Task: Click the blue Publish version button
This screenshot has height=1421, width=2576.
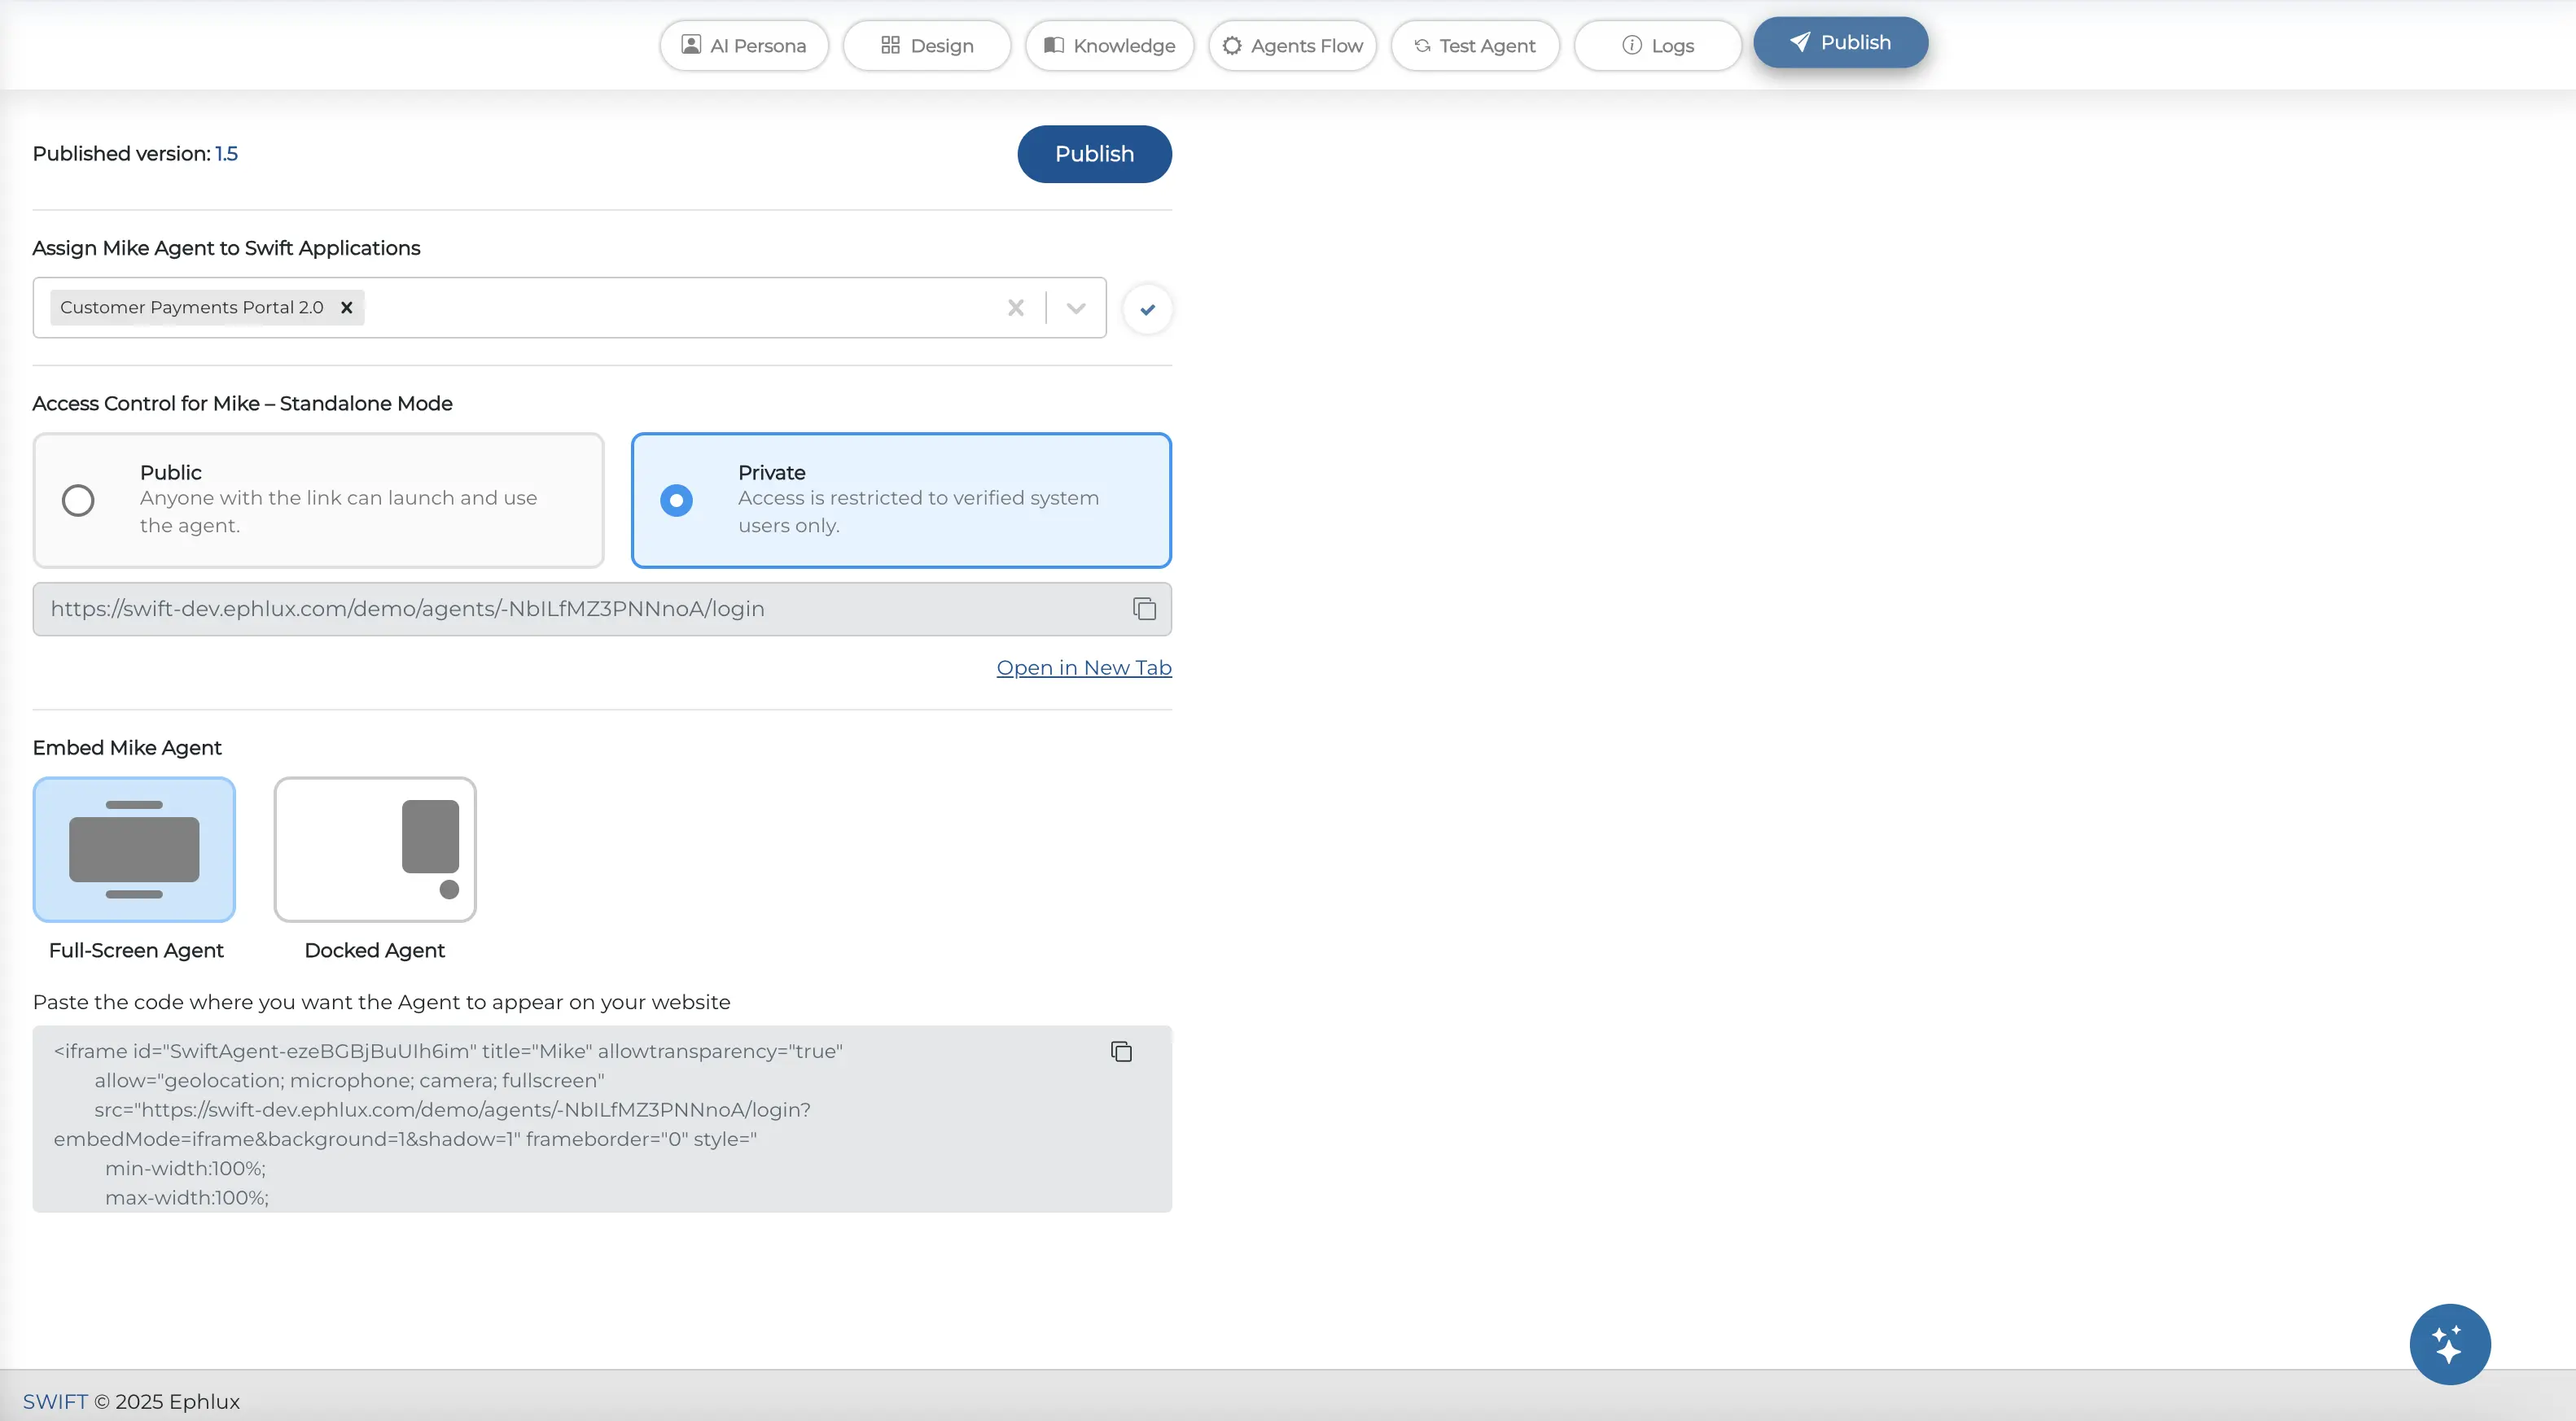Action: tap(1094, 154)
